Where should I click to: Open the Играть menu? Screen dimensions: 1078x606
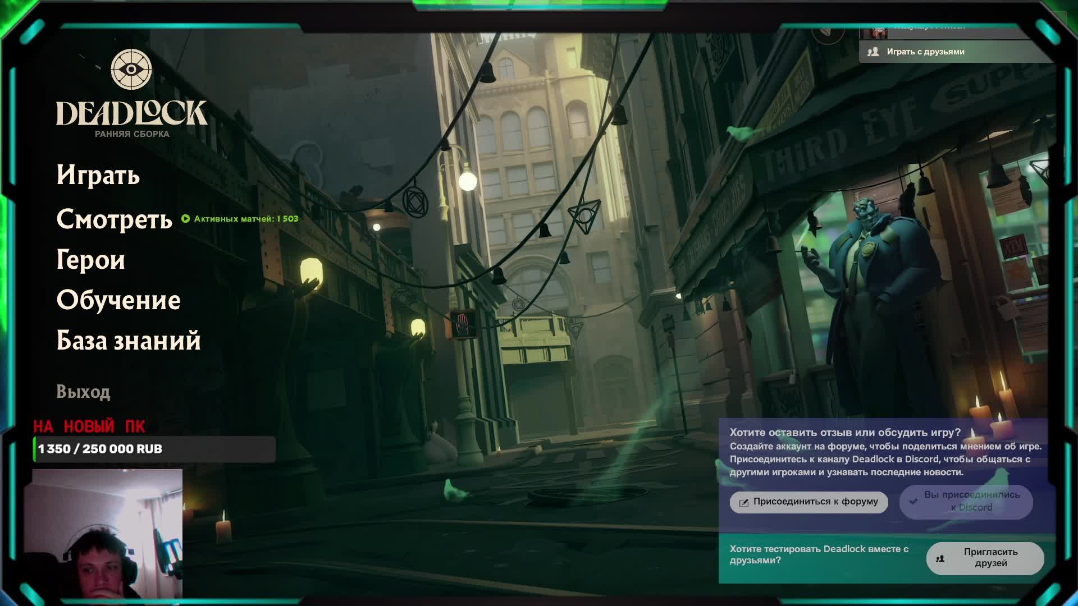coord(98,175)
